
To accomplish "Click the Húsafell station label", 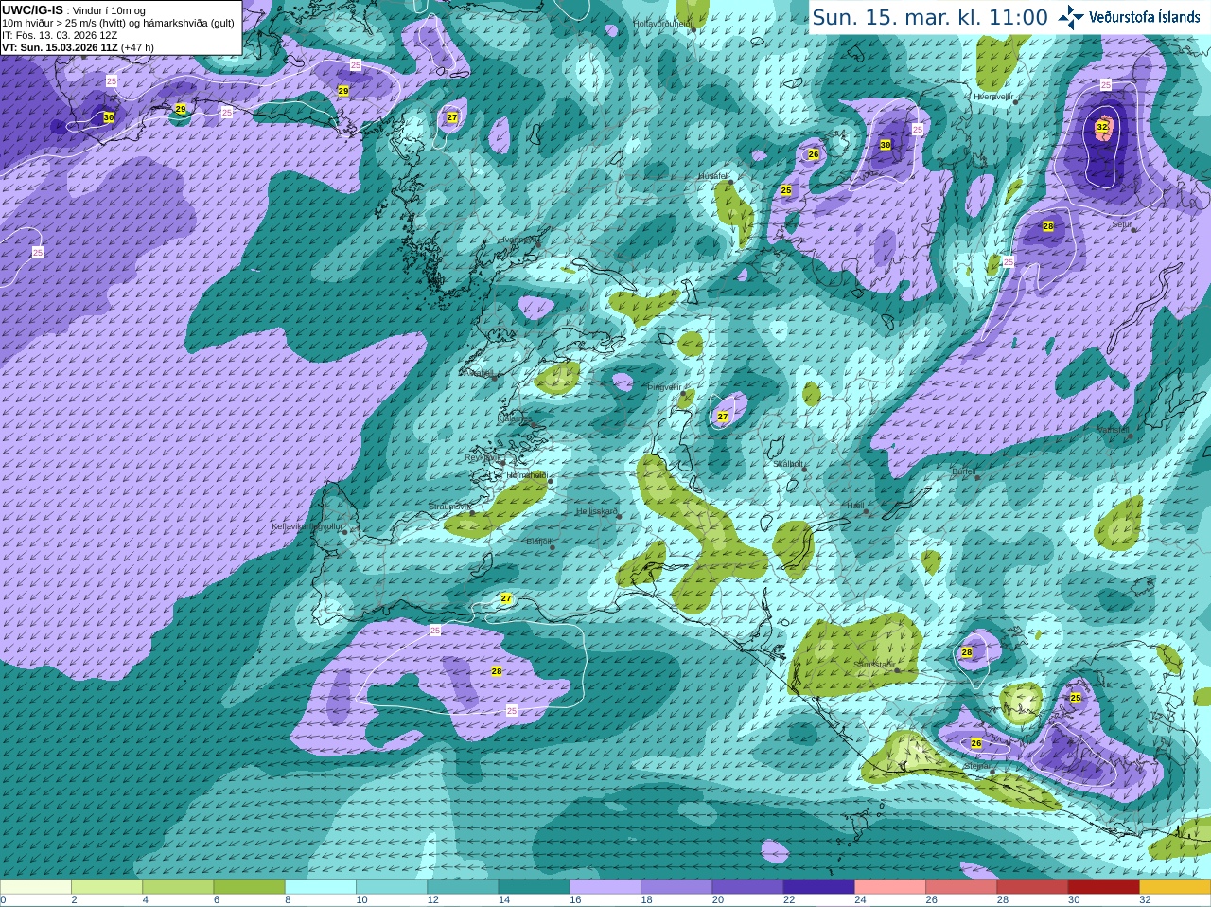I will point(714,176).
